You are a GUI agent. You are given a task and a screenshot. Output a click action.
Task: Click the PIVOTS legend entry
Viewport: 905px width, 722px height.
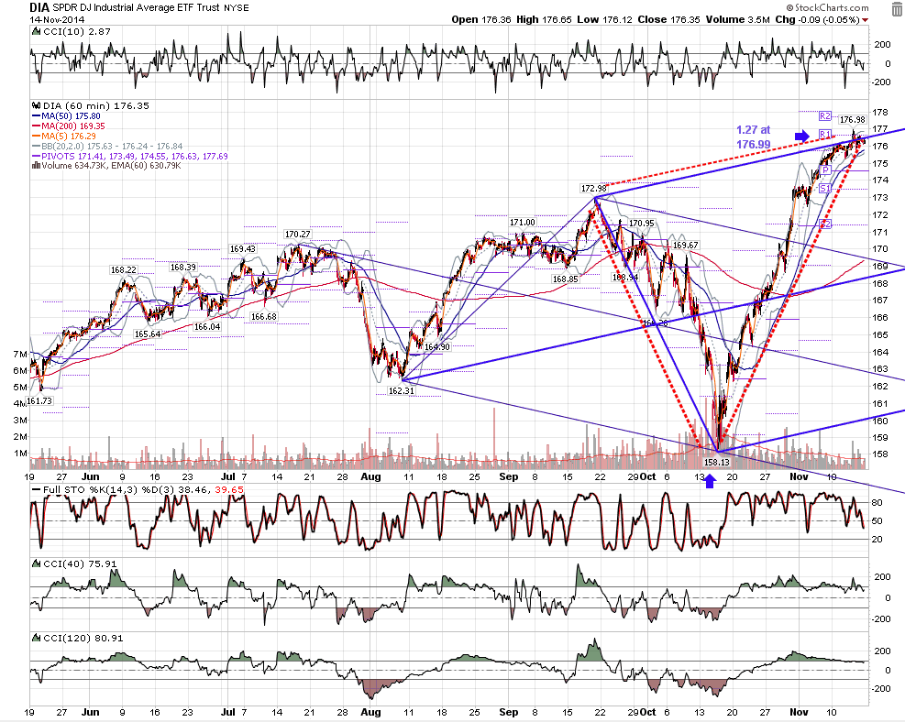130,156
